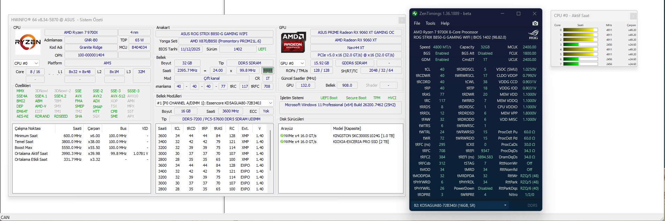Click the SSE4.2 feature label

(x=60, y=96)
